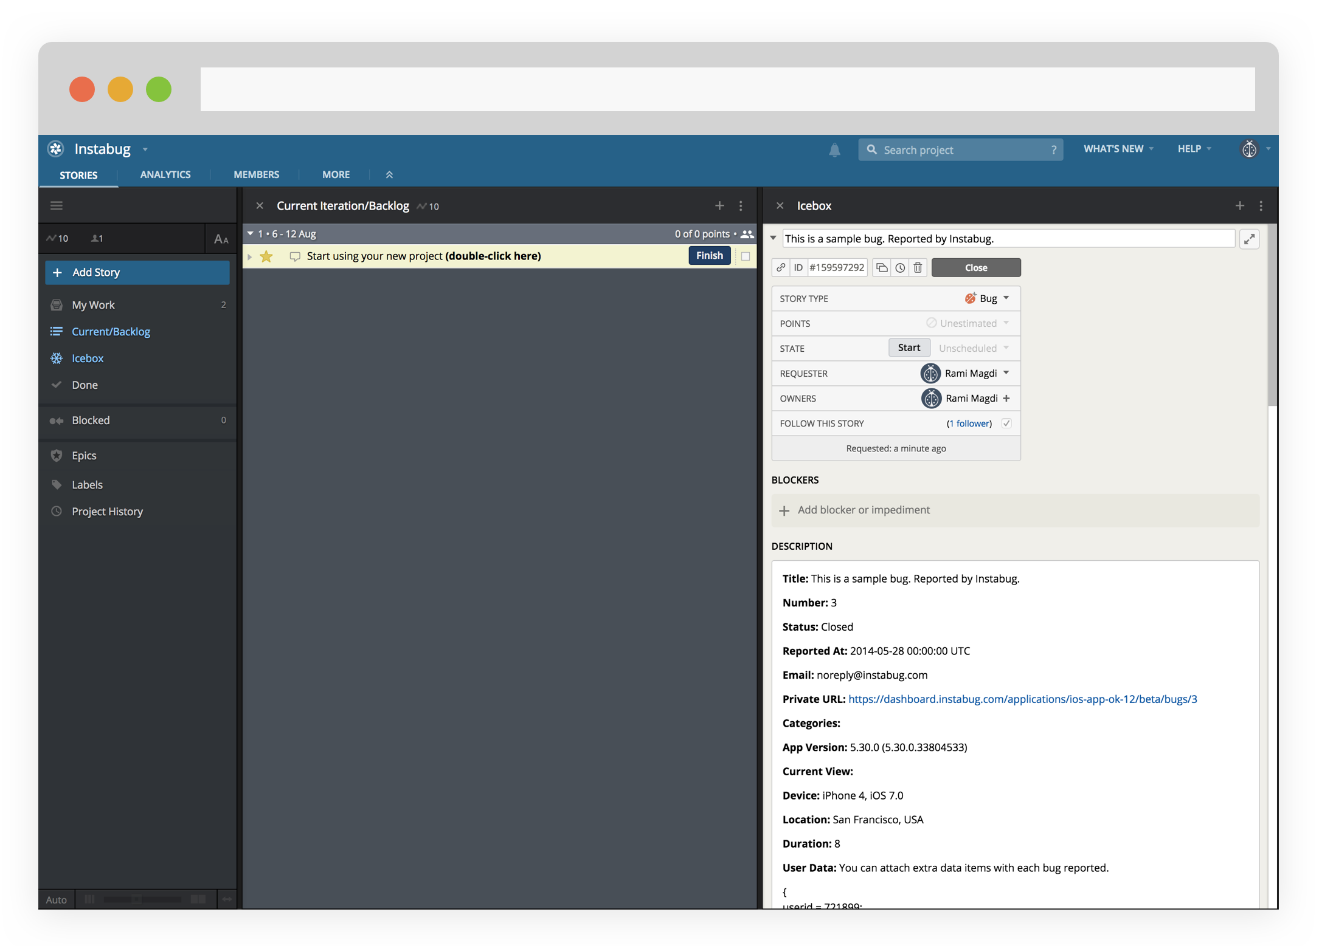This screenshot has width=1319, height=946.
Task: Expand story to full view icon
Action: (x=1249, y=239)
